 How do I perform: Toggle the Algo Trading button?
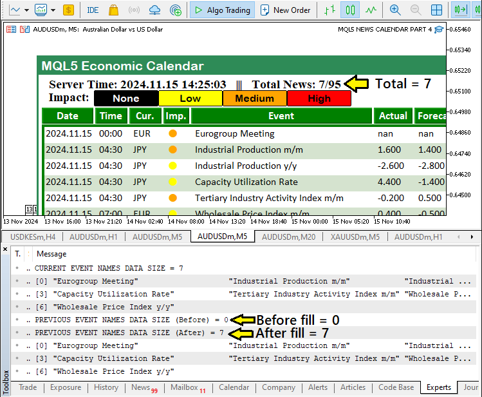click(222, 10)
